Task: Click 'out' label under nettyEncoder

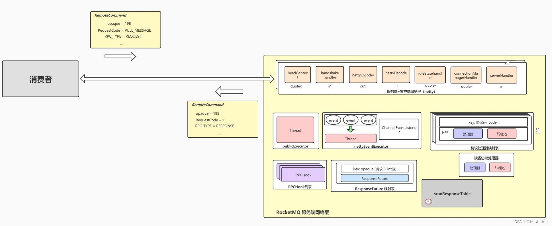Action: tap(363, 86)
